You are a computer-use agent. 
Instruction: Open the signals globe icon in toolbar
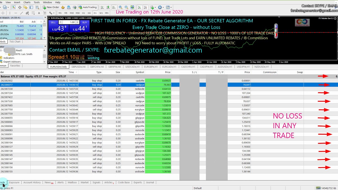74,7
